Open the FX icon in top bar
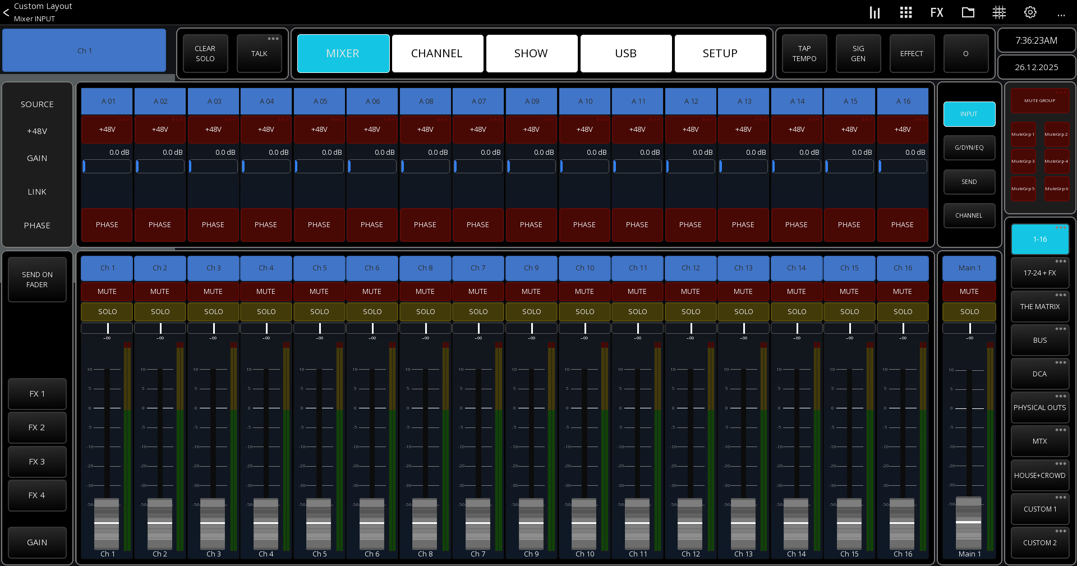The image size is (1077, 566). pyautogui.click(x=937, y=12)
